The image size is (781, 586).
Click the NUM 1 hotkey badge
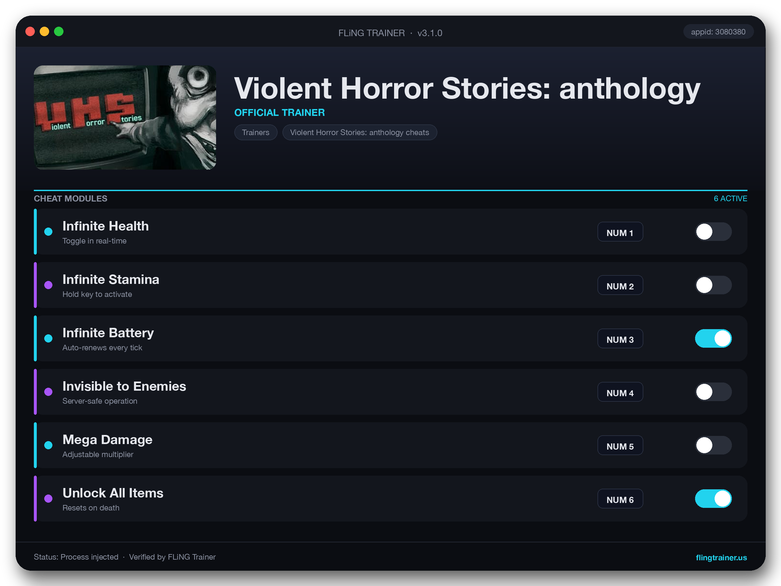[x=620, y=232]
